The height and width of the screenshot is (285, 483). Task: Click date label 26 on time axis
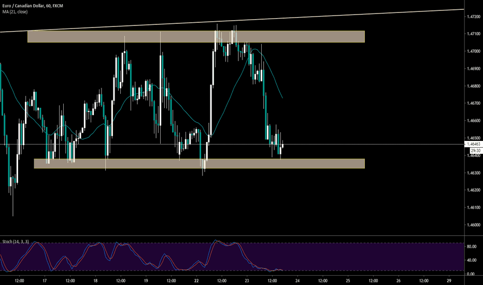point(399,281)
